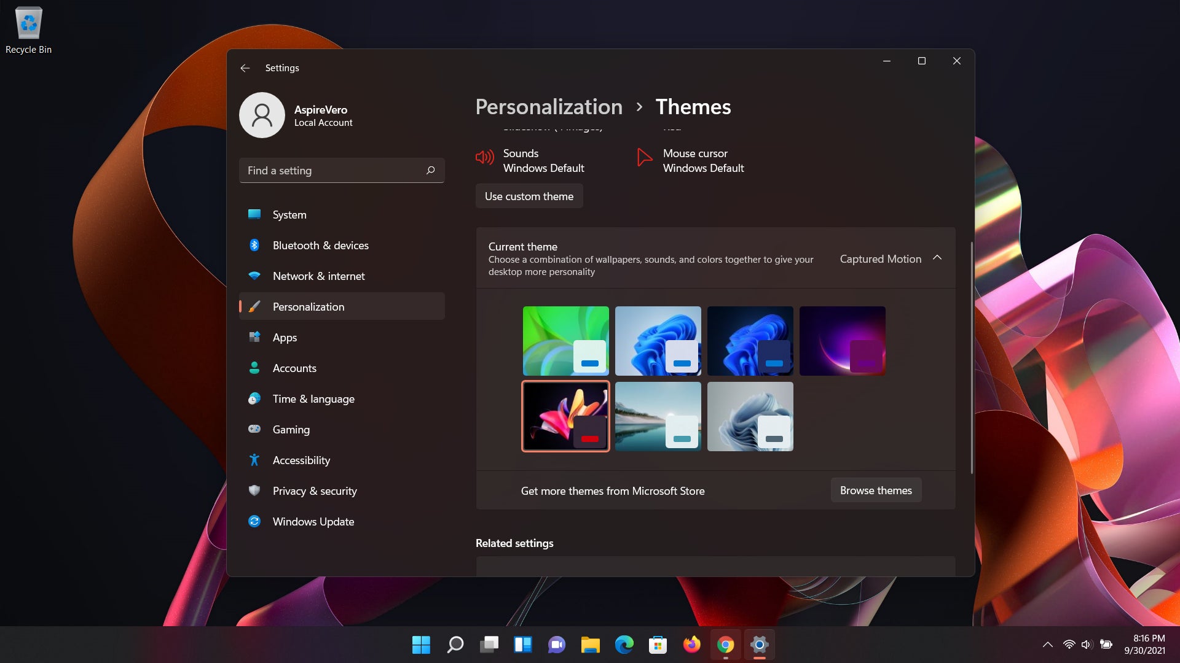Click the Gaming controller icon
This screenshot has width=1180, height=663.
pos(254,429)
